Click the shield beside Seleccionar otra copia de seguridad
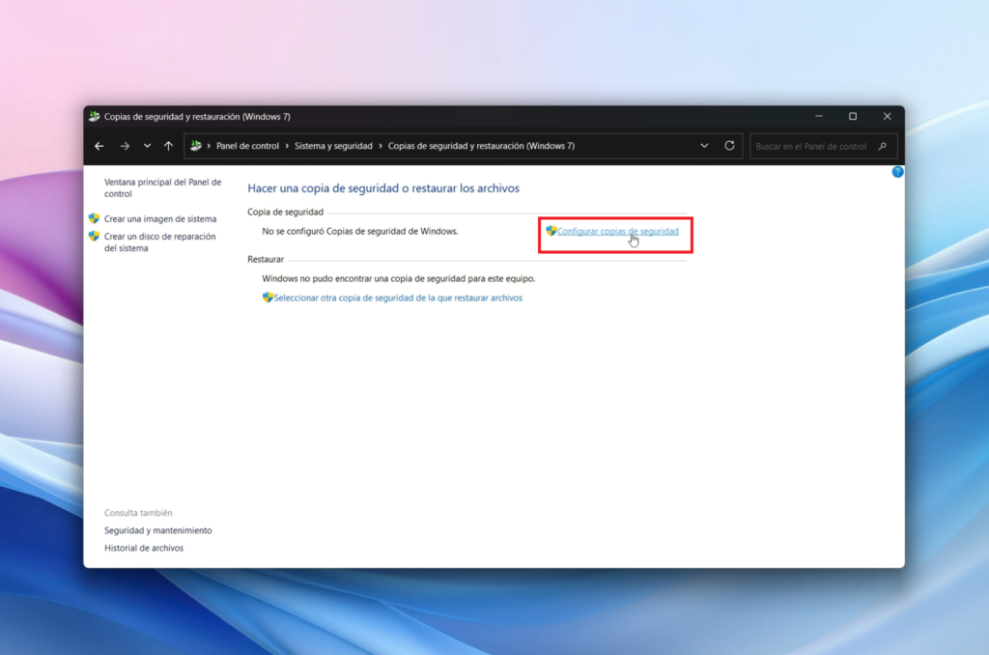The width and height of the screenshot is (989, 655). (268, 298)
